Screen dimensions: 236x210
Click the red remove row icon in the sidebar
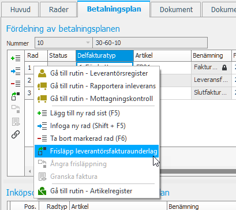[16, 84]
